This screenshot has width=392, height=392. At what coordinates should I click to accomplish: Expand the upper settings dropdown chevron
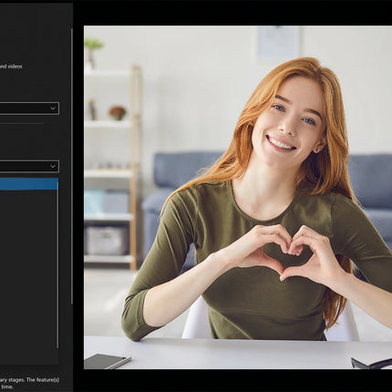(x=53, y=108)
